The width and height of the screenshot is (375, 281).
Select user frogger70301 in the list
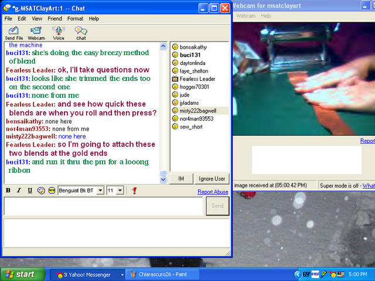195,87
